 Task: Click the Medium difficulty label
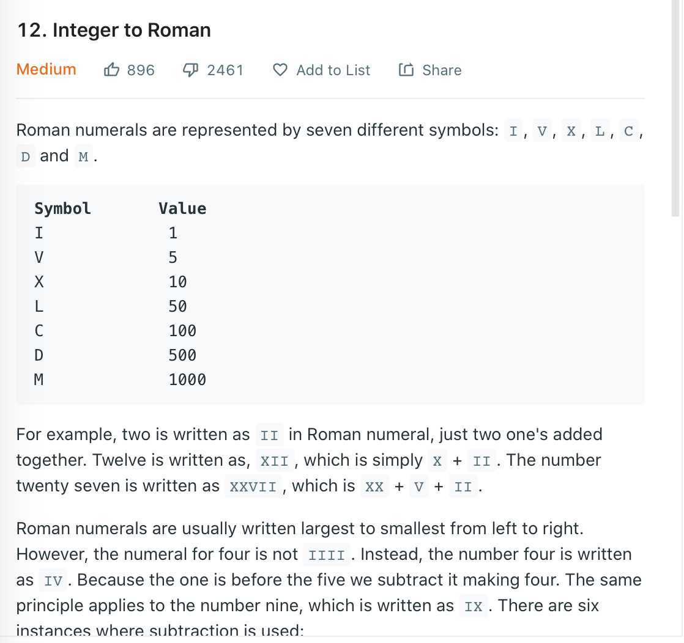pos(46,69)
